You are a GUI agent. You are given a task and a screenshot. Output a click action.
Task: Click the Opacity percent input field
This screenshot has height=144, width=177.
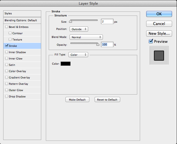[x=107, y=45]
